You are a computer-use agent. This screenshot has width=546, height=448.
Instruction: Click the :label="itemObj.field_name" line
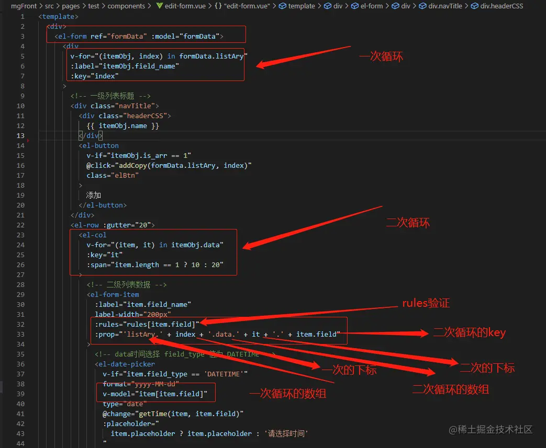(125, 66)
